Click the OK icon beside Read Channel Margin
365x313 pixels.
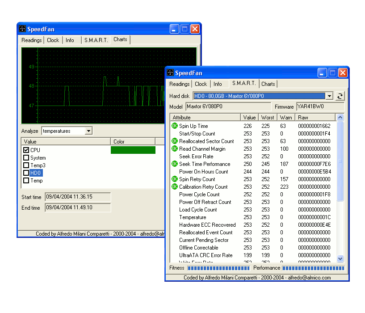point(175,149)
